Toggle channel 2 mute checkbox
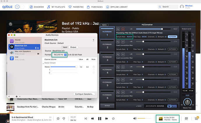201x123 pixels. [94, 73]
